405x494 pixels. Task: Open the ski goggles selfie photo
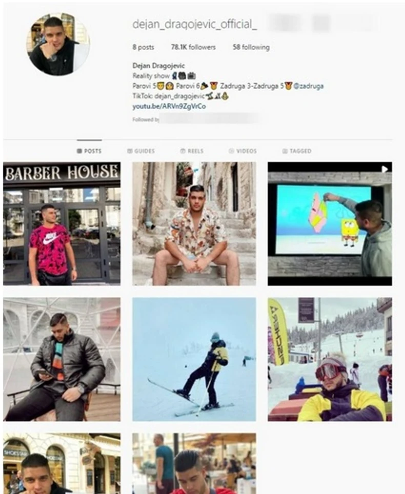[x=330, y=359]
